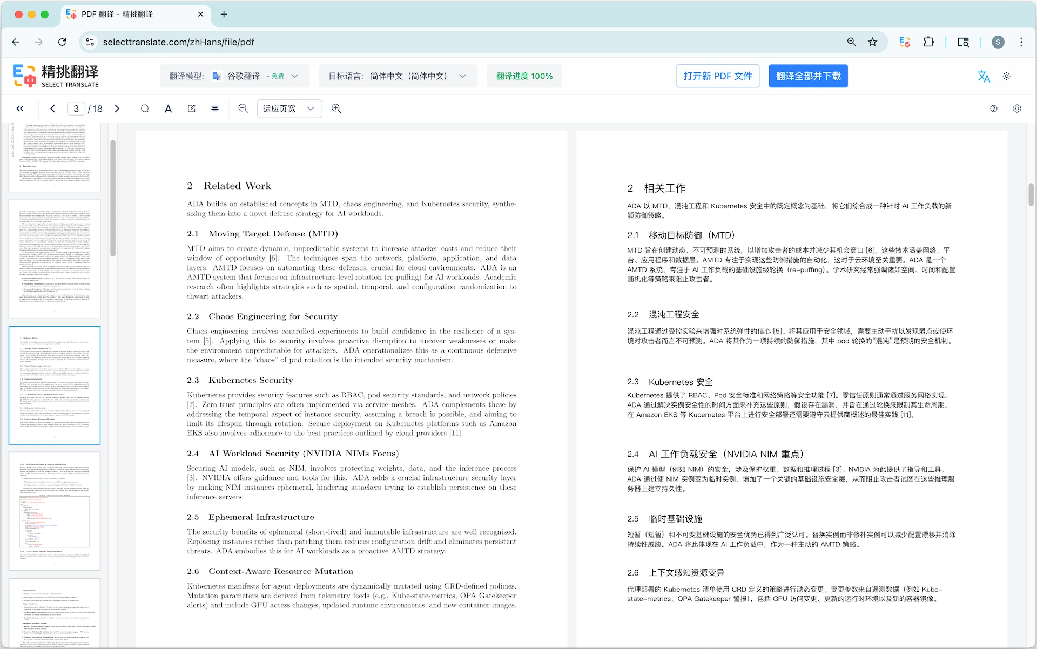Click the translated heading '2.3 Kubernetes 安全'

pos(670,382)
